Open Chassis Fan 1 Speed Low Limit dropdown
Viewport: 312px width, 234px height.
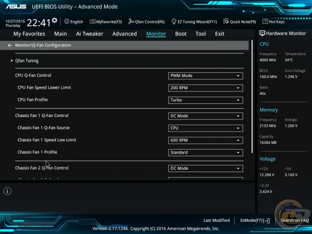pos(206,140)
